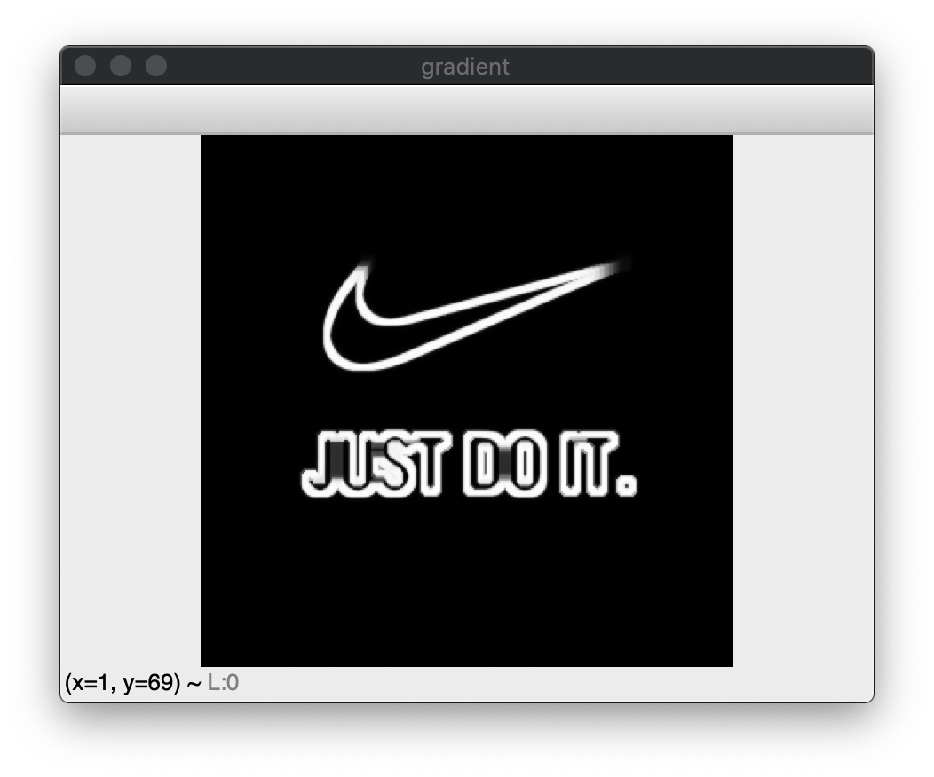Click the 'IT.' word in the image
The width and height of the screenshot is (934, 777).
coord(598,464)
